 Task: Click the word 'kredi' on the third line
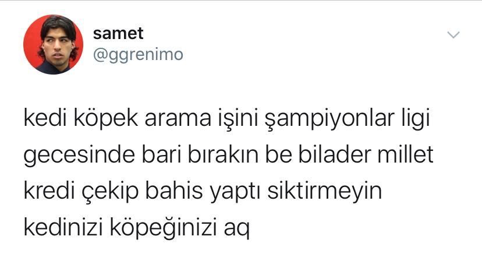coord(49,191)
